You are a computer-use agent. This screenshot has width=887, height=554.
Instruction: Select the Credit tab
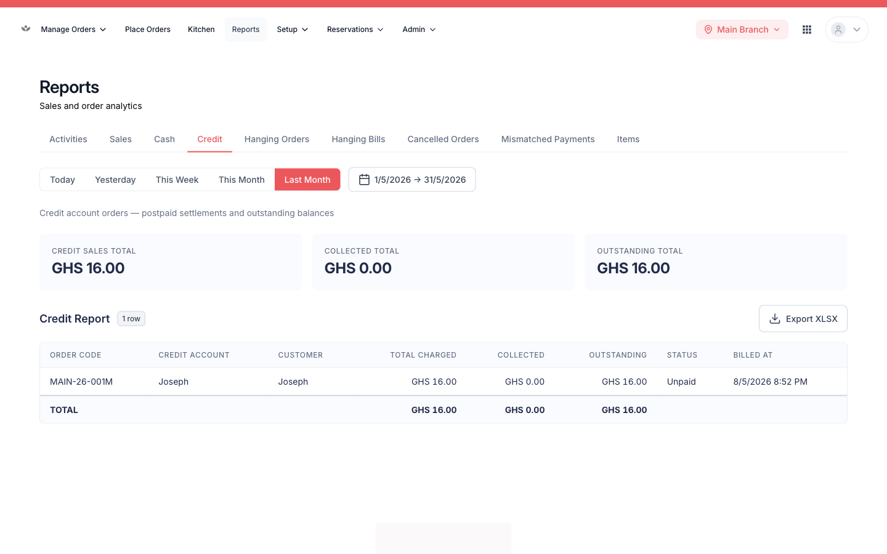(209, 139)
